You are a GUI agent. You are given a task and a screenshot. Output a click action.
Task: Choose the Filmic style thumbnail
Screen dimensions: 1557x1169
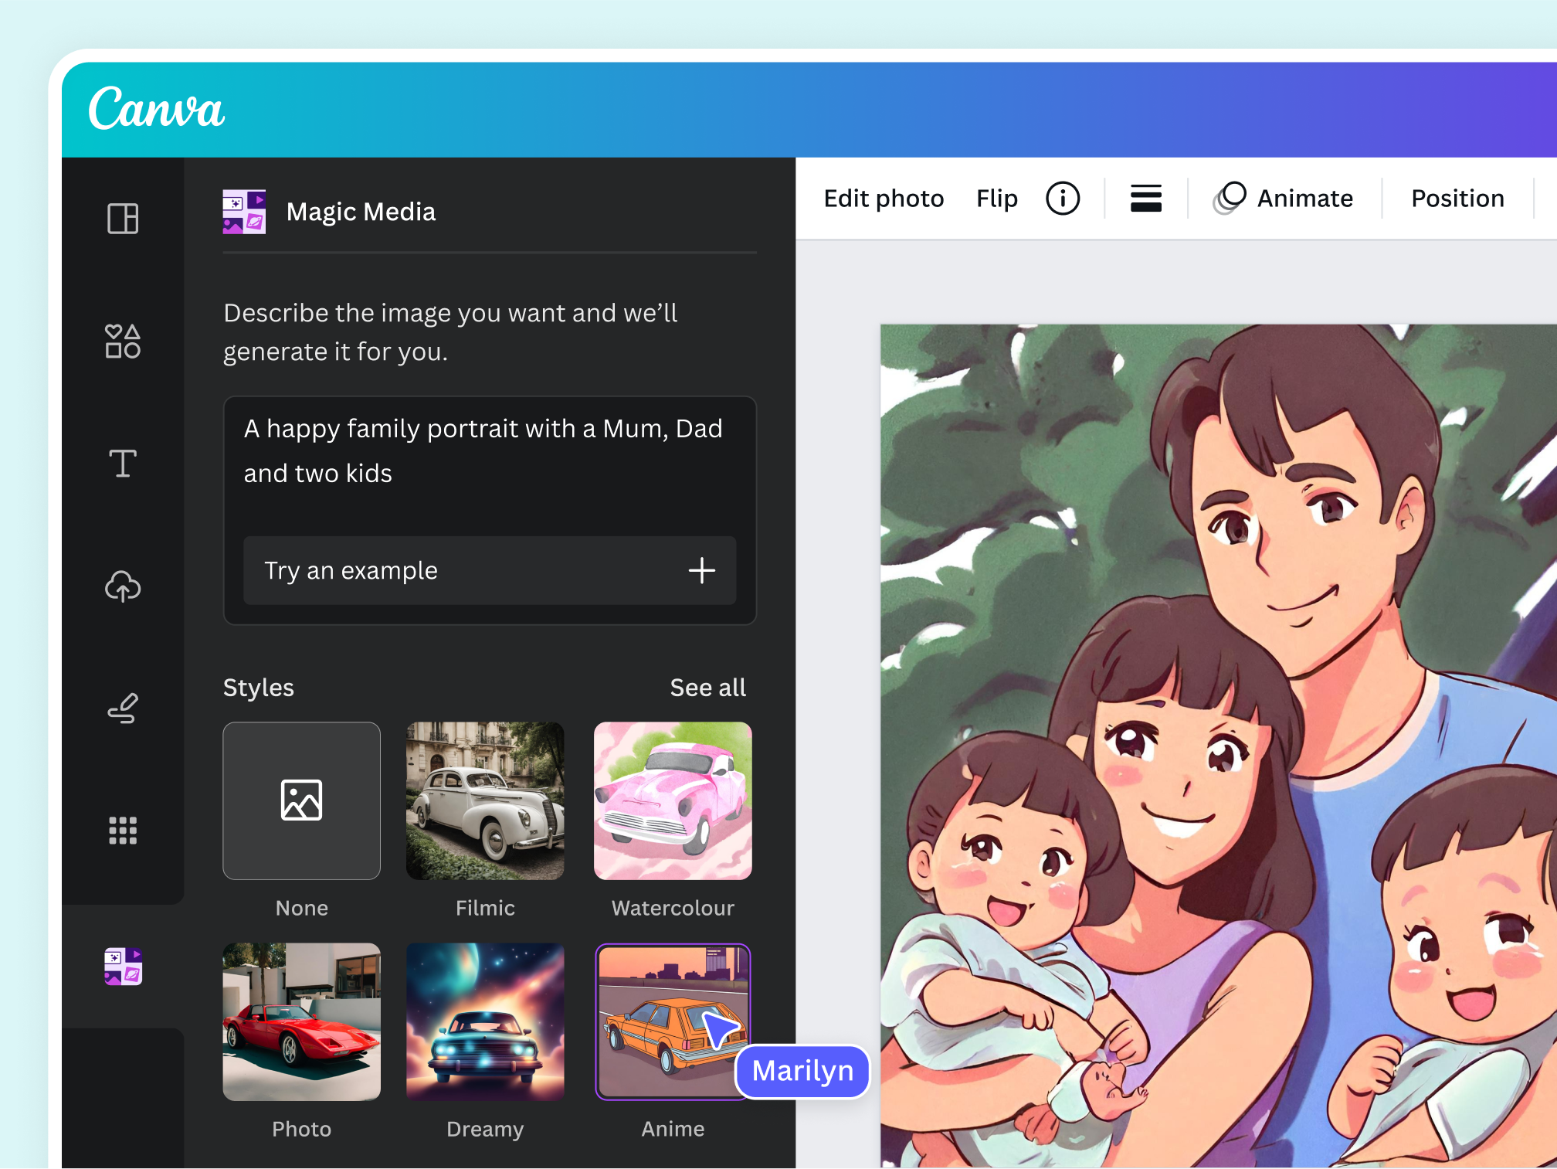[x=485, y=801]
